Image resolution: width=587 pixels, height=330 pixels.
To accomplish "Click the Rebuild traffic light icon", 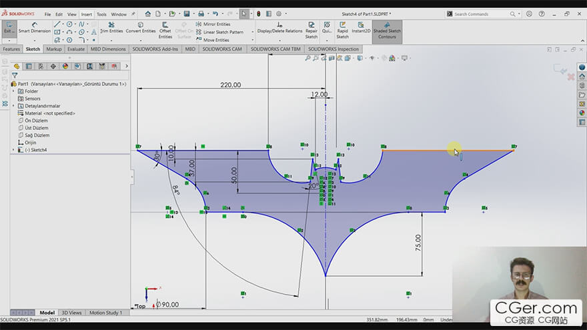I will tap(258, 14).
